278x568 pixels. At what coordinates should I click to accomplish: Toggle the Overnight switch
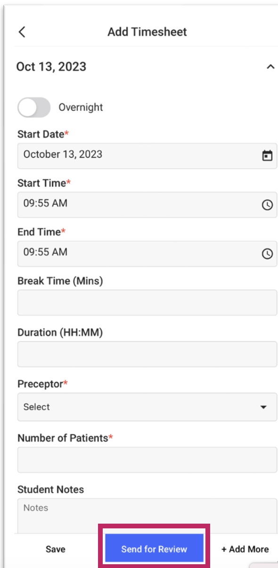click(34, 107)
